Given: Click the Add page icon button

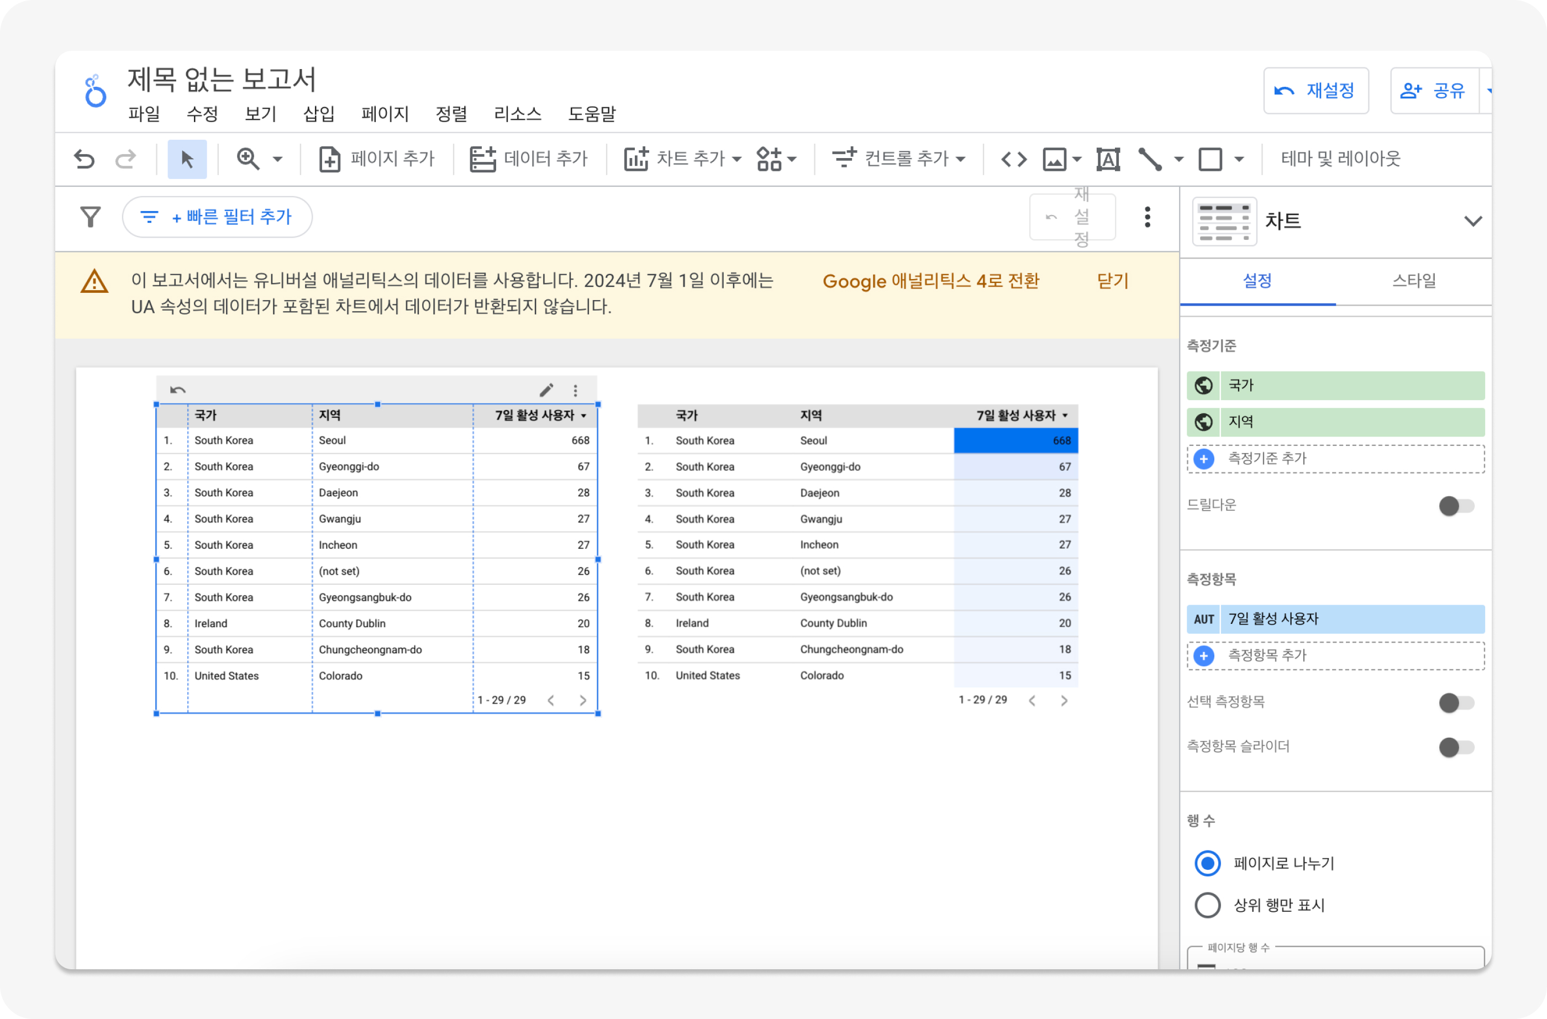Looking at the screenshot, I should coord(329,159).
